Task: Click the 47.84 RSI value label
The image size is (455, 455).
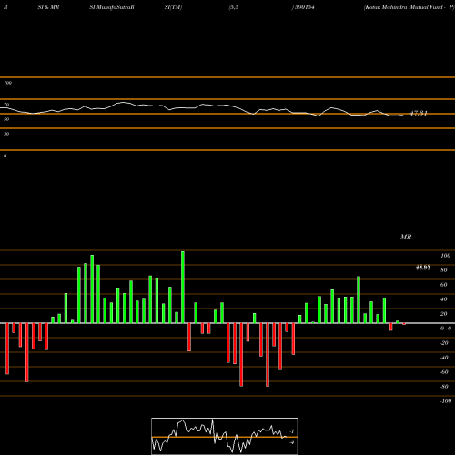Action: click(x=419, y=113)
